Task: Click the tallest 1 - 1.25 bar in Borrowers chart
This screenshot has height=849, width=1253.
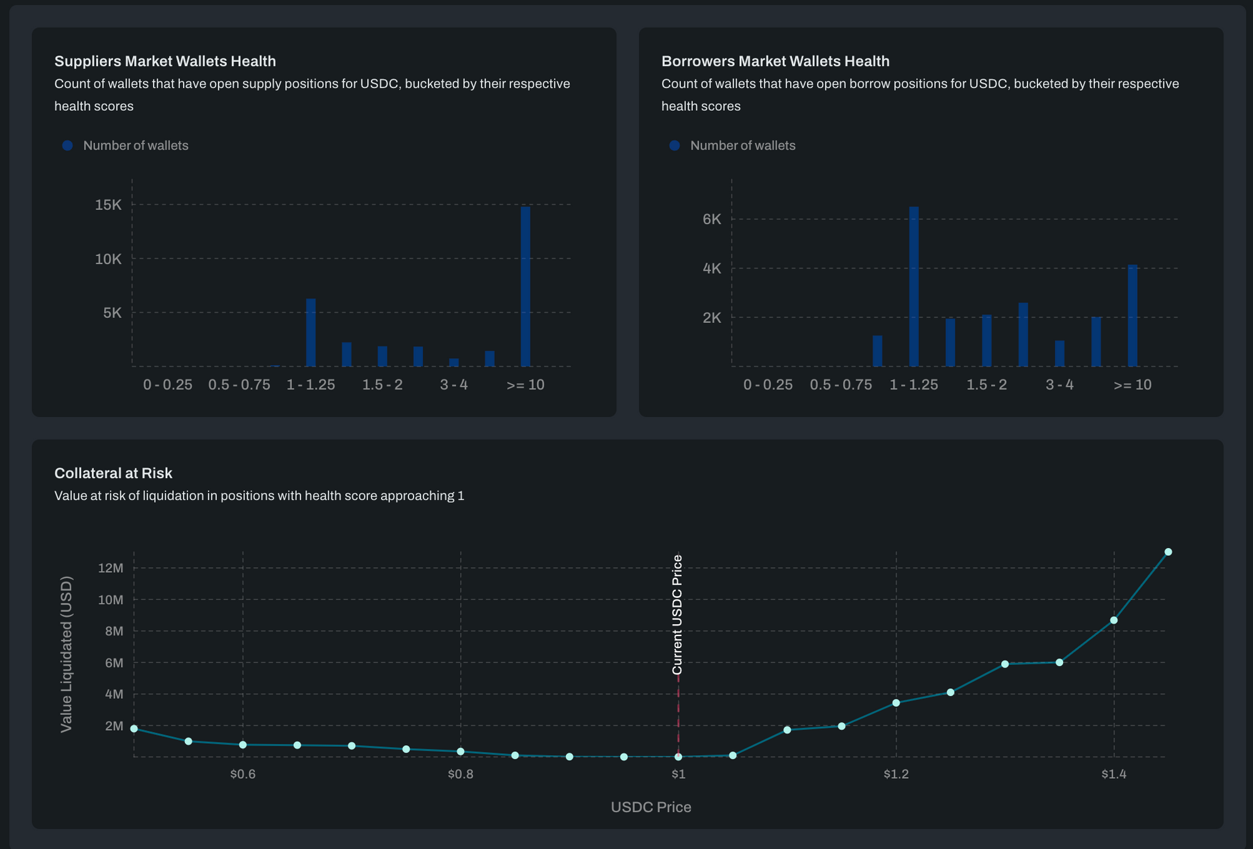Action: (x=914, y=286)
